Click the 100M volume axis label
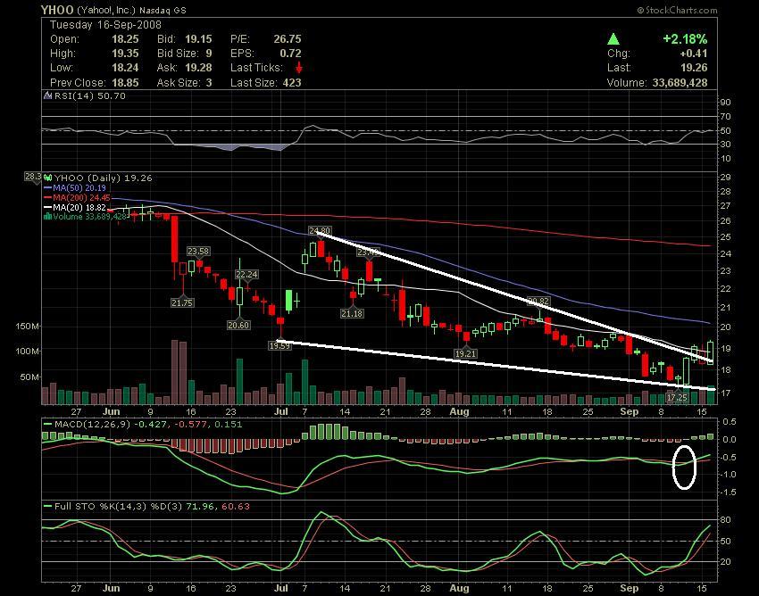Viewport: 759px width, 596px height. [x=27, y=351]
